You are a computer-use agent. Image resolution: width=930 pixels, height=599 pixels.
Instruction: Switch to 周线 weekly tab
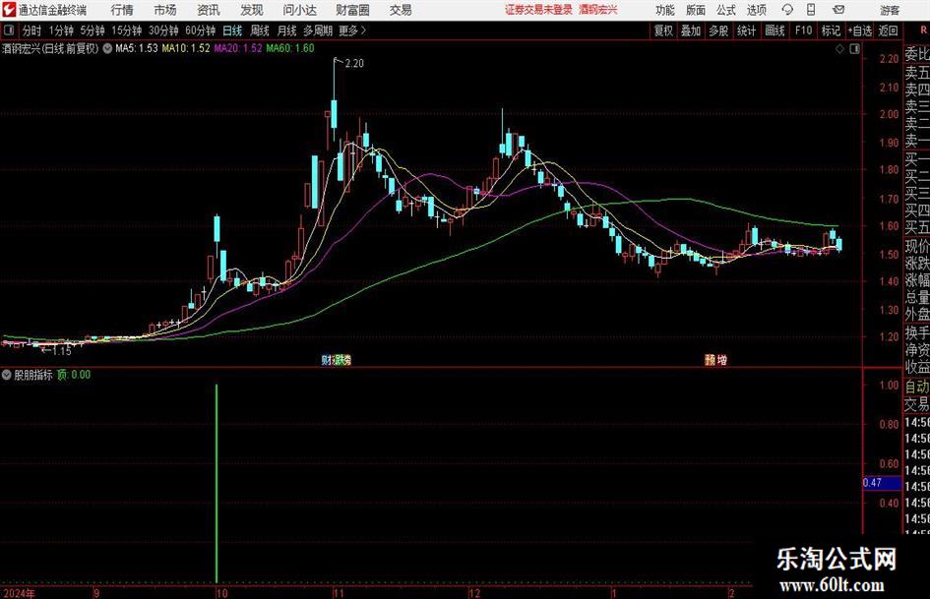click(x=260, y=30)
